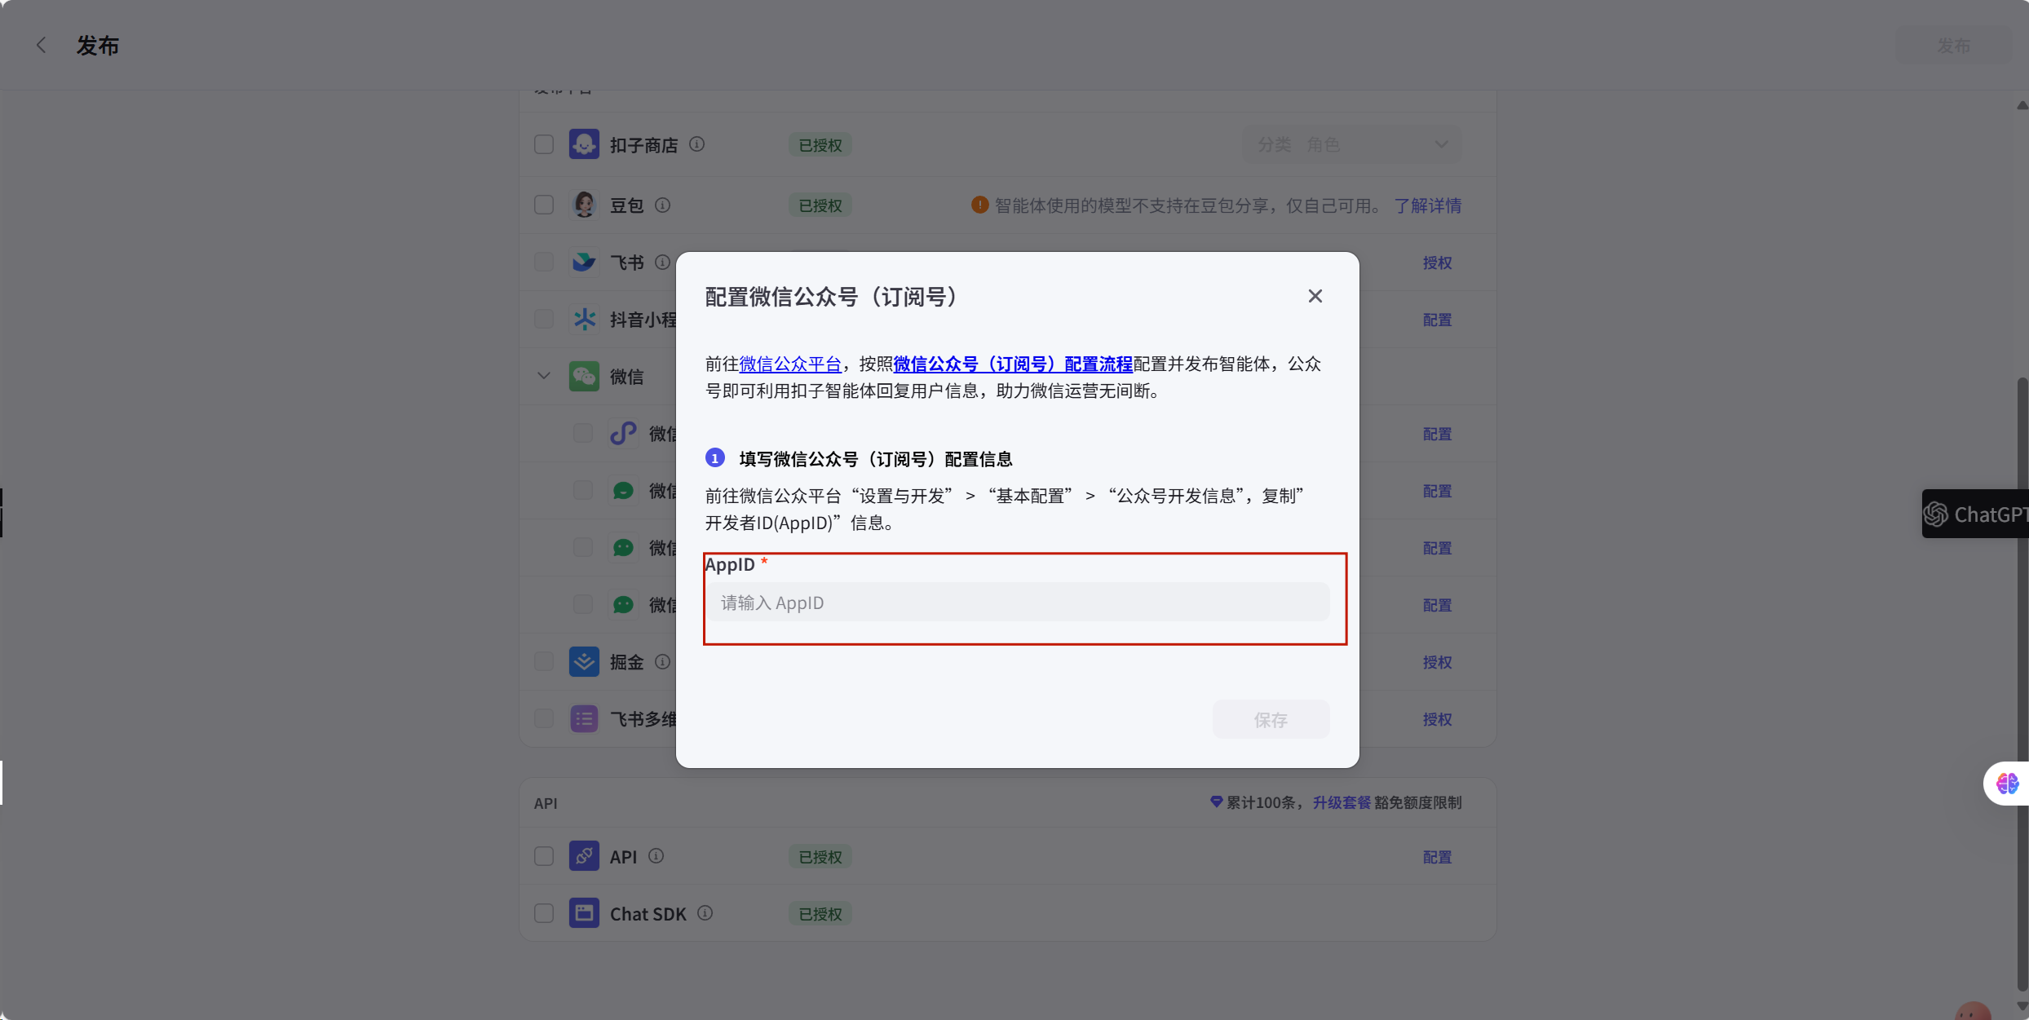Collapse the 微信 group chevron

[x=544, y=376]
